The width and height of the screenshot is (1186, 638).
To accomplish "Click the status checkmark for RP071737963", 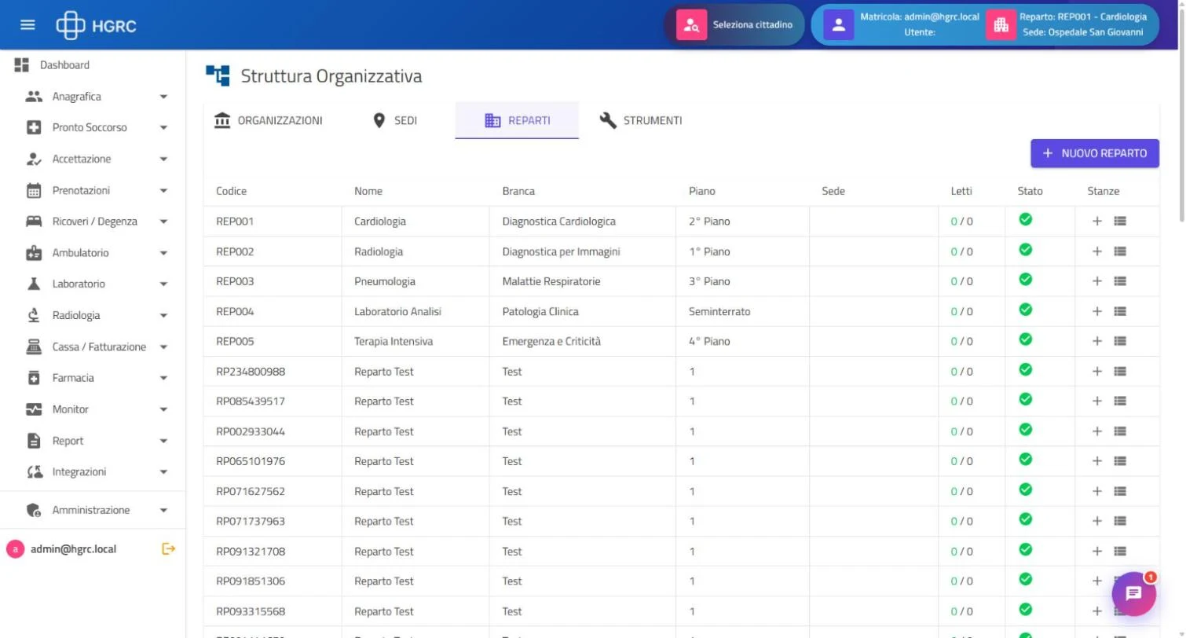I will point(1025,519).
